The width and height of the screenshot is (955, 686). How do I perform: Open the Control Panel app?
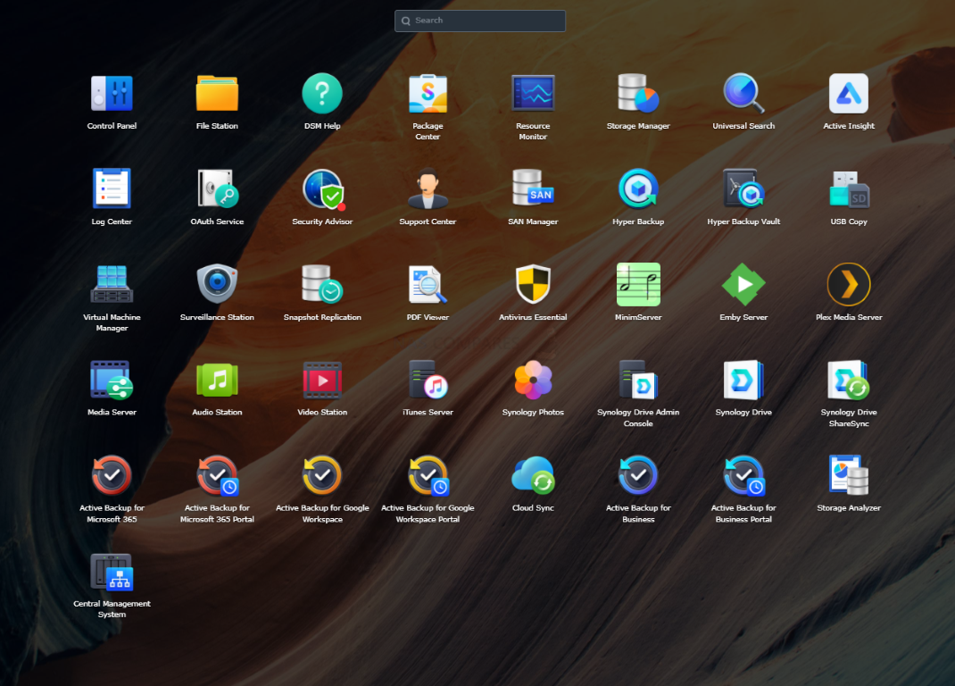(112, 93)
